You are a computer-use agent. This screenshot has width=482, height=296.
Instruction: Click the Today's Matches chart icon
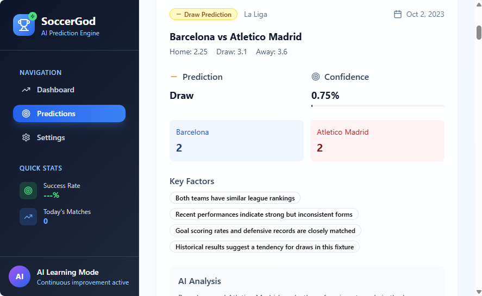coord(28,217)
